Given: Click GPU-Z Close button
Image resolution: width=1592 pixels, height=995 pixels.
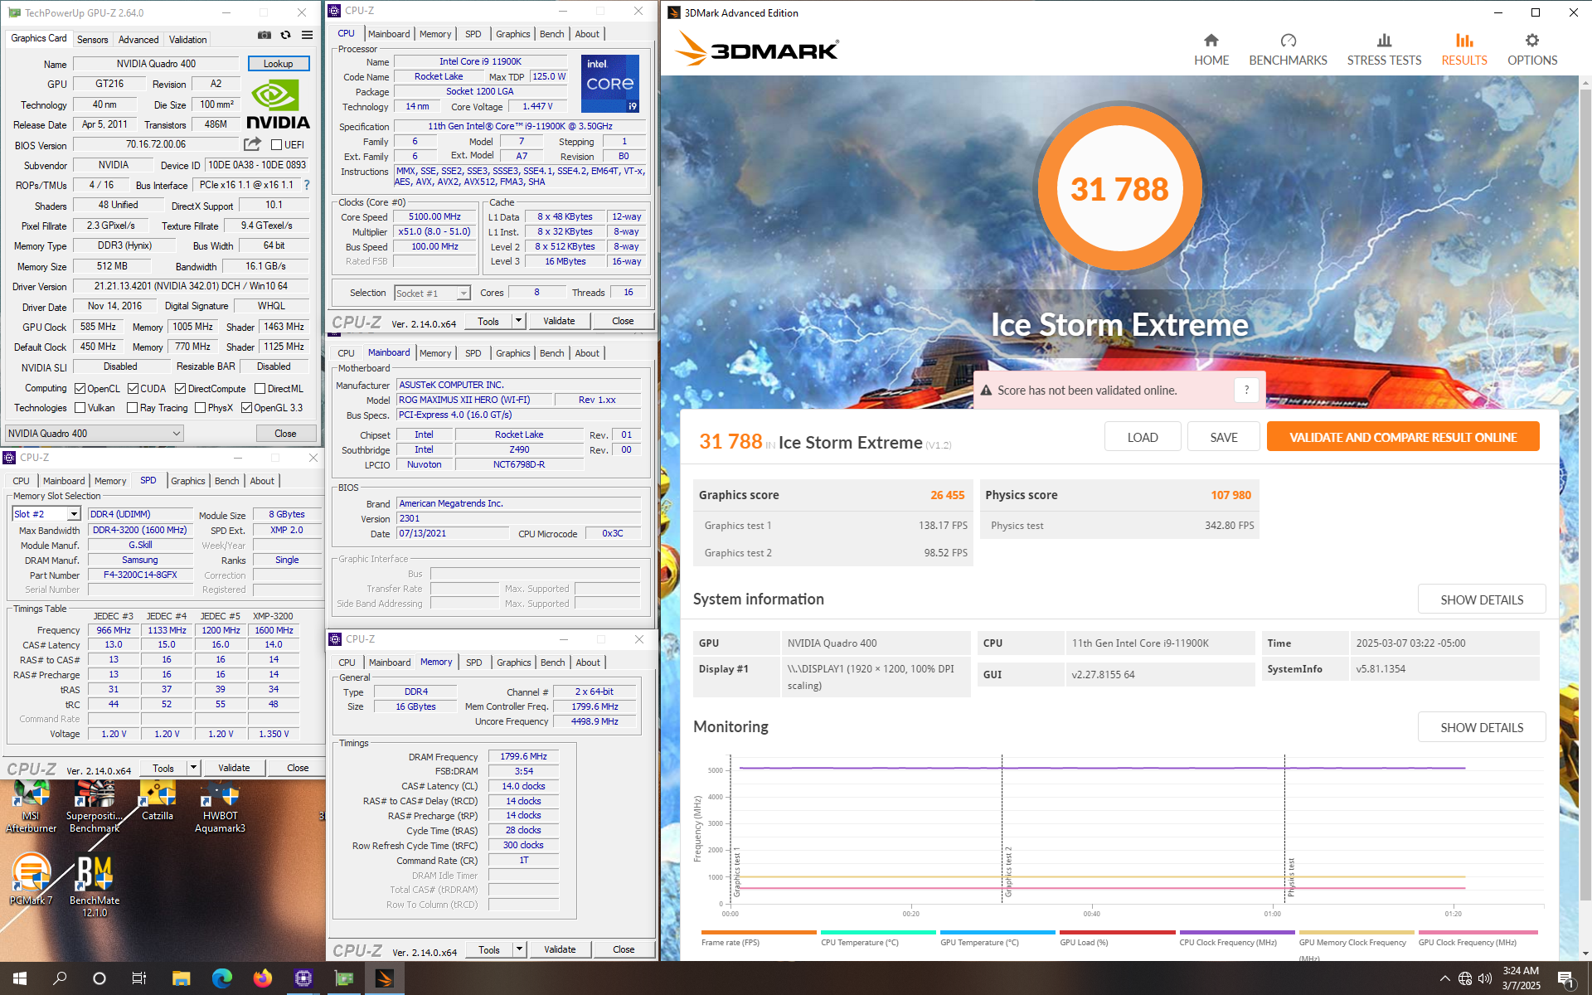Looking at the screenshot, I should click(x=285, y=433).
